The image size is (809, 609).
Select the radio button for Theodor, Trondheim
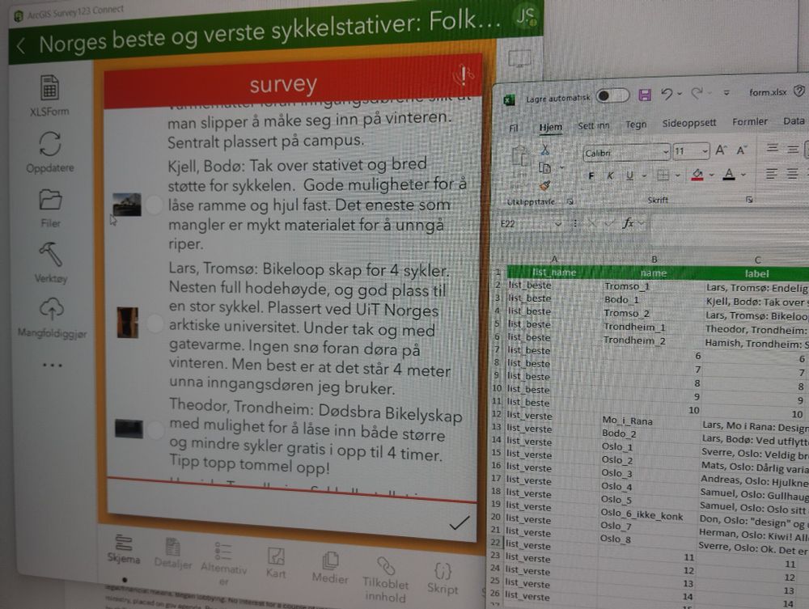pyautogui.click(x=155, y=430)
